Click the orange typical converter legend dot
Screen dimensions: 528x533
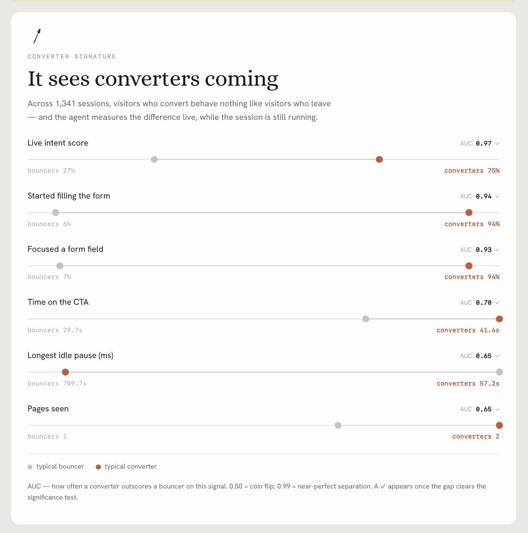98,467
